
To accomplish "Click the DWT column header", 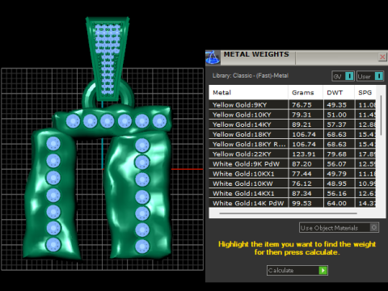I will [x=339, y=93].
